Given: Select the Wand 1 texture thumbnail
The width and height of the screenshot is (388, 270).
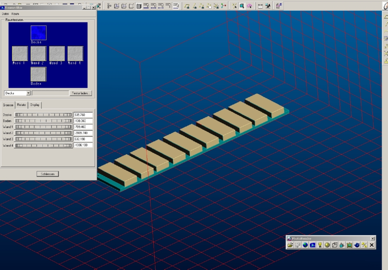Looking at the screenshot, I should pos(20,53).
